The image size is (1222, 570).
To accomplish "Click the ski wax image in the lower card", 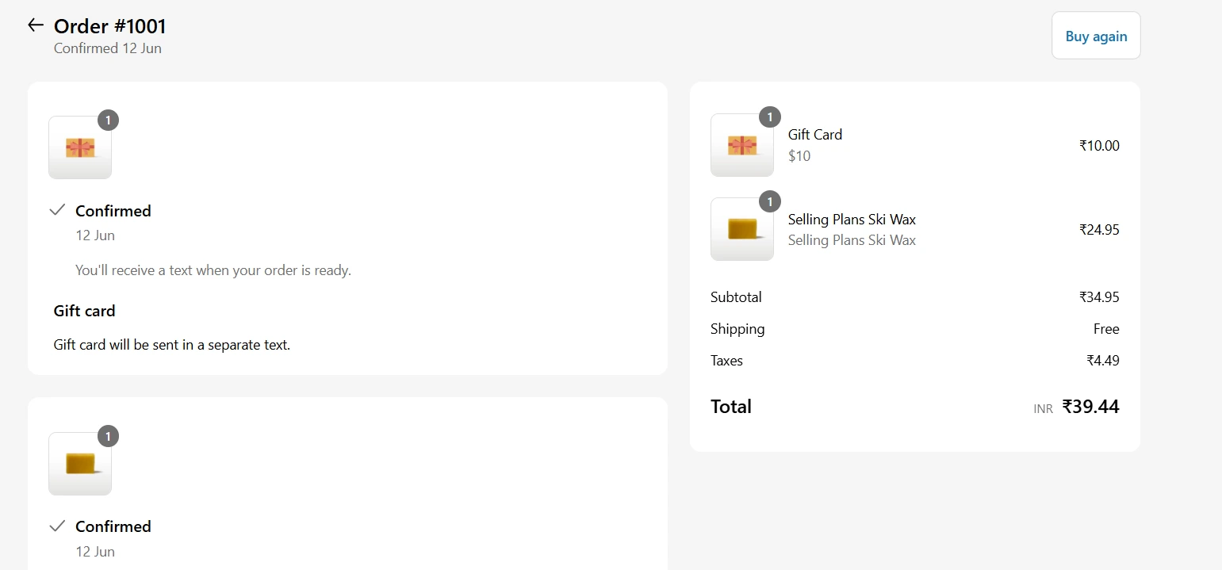I will tap(79, 464).
